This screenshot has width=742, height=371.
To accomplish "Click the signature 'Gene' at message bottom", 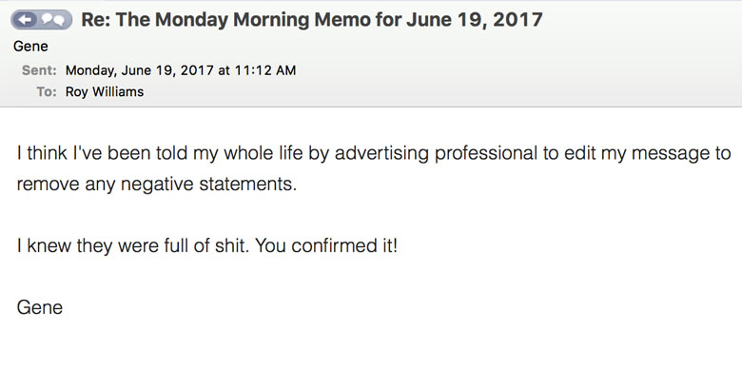I will click(40, 307).
